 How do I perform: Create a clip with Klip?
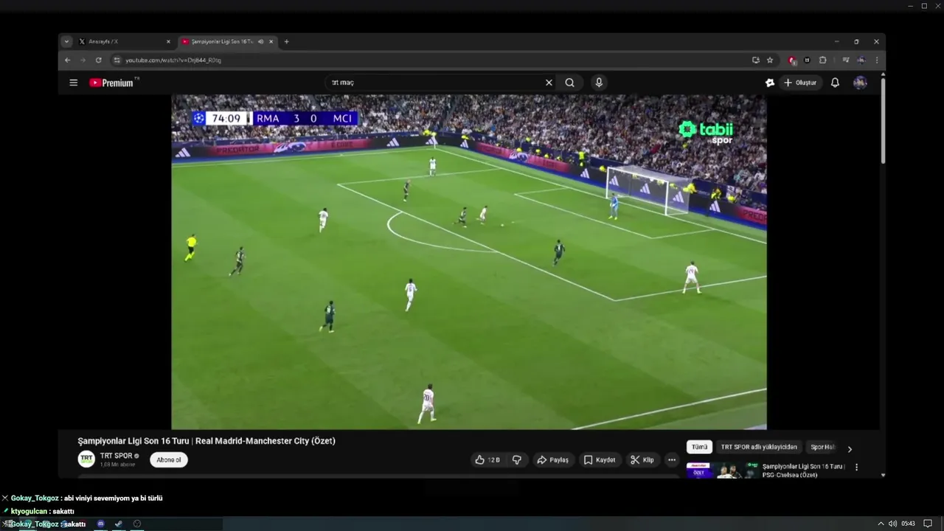pyautogui.click(x=642, y=459)
